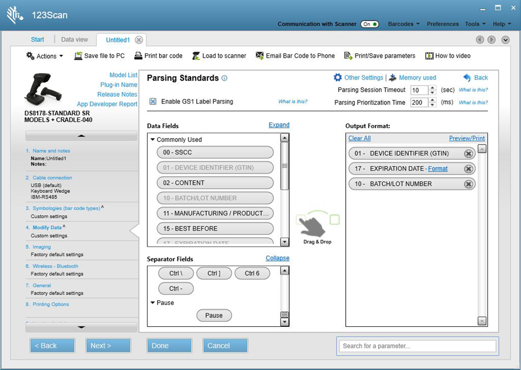Click the Data Fields scrollbar thumb
This screenshot has width=521, height=370.
click(x=284, y=166)
